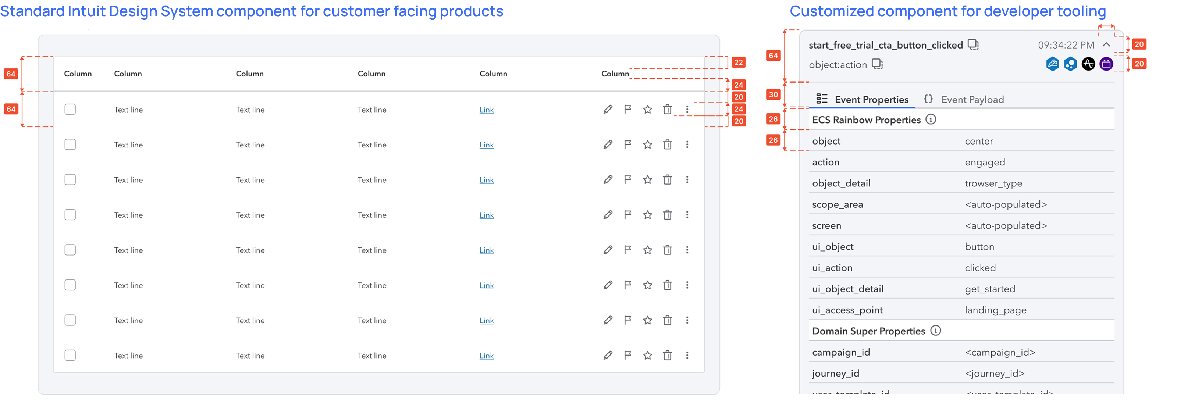Open fourth row's three-dot more menu
1177x403 pixels.
pyautogui.click(x=687, y=215)
